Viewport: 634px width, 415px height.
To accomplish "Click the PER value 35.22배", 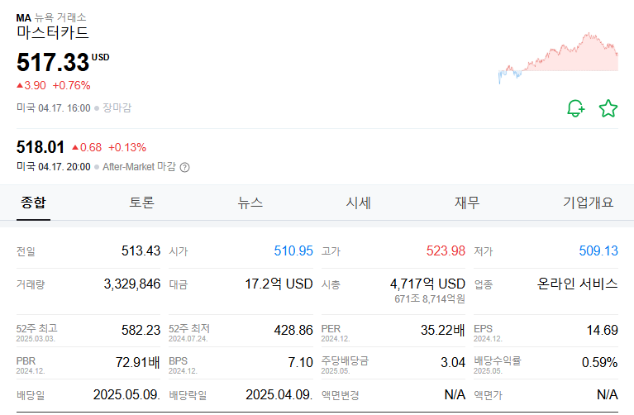I will point(443,330).
